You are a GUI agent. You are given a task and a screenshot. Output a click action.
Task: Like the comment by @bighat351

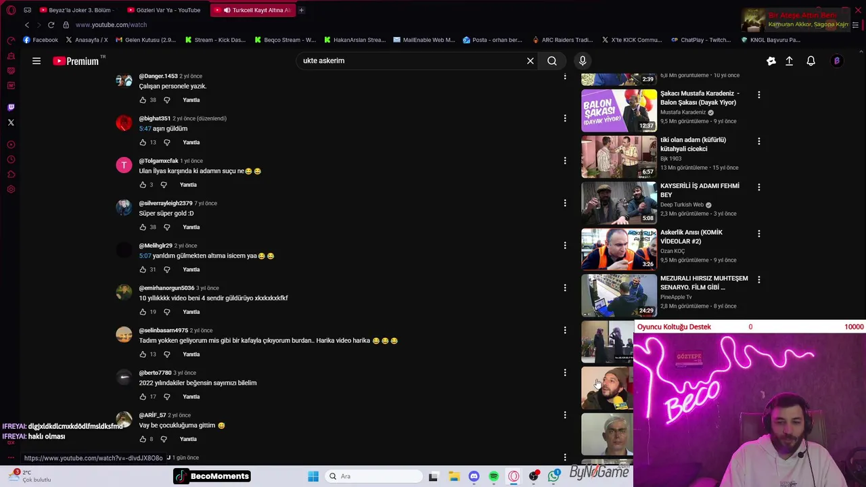pos(143,142)
